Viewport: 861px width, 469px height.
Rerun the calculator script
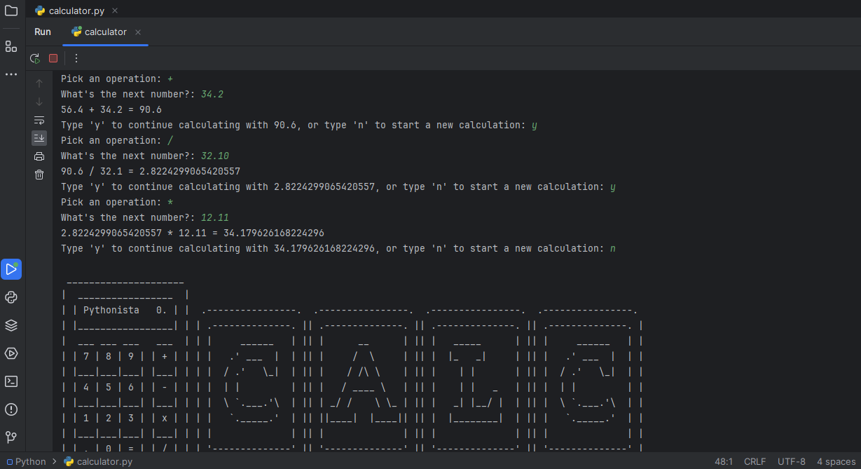[34, 58]
